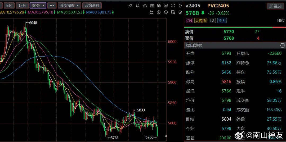Click the 涨停 value 6152
This screenshot has width=286, height=142.
click(x=226, y=63)
